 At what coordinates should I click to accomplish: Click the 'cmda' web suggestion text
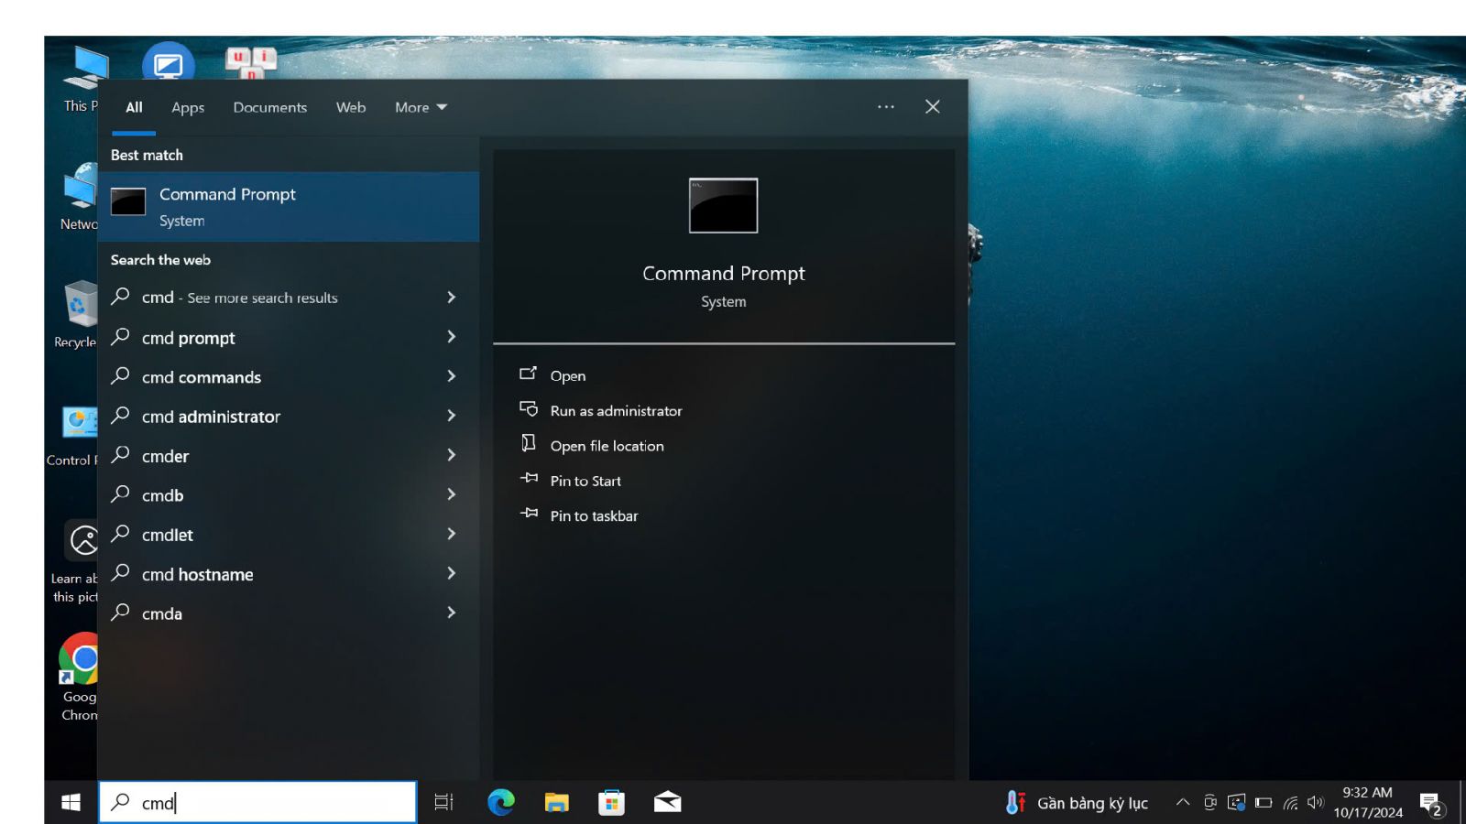pos(162,614)
